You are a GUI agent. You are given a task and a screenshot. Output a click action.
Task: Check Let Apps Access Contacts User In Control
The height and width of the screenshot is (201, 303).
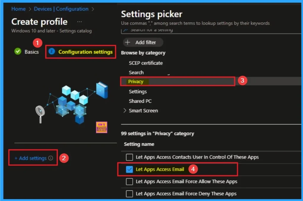click(129, 157)
